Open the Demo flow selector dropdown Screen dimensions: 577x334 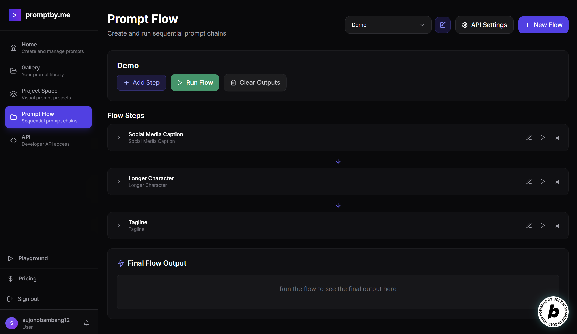click(x=388, y=25)
